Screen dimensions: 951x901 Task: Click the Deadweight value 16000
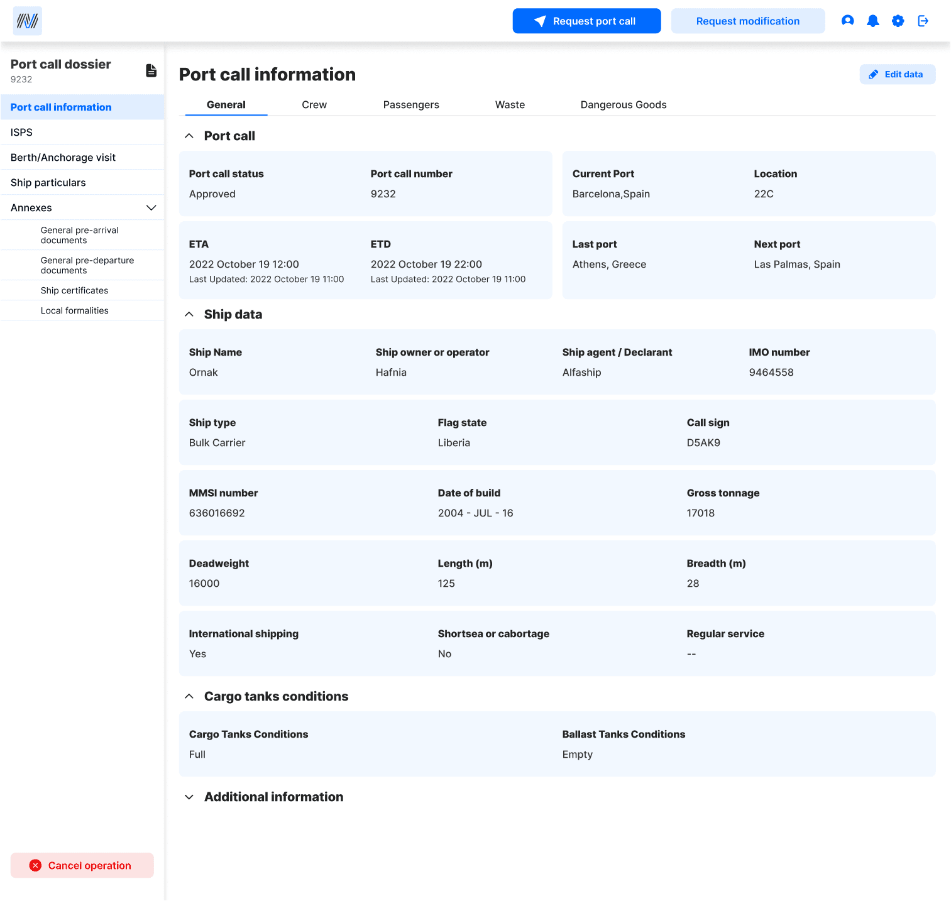(204, 583)
